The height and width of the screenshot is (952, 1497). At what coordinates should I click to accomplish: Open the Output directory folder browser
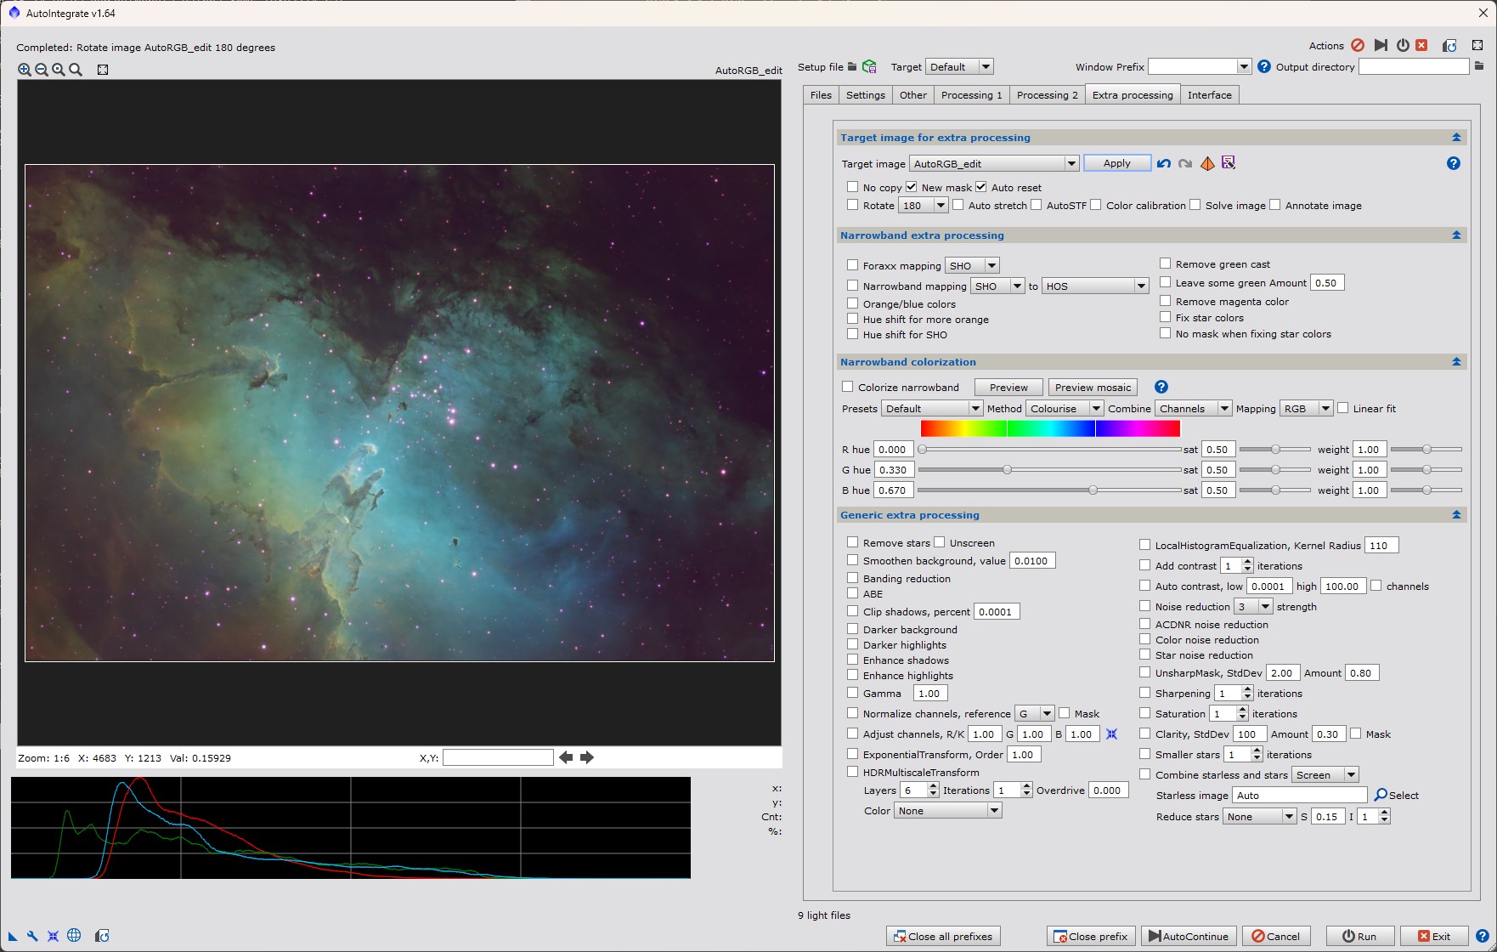click(x=1479, y=66)
